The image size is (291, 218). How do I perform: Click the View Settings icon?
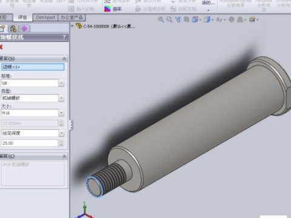252,19
